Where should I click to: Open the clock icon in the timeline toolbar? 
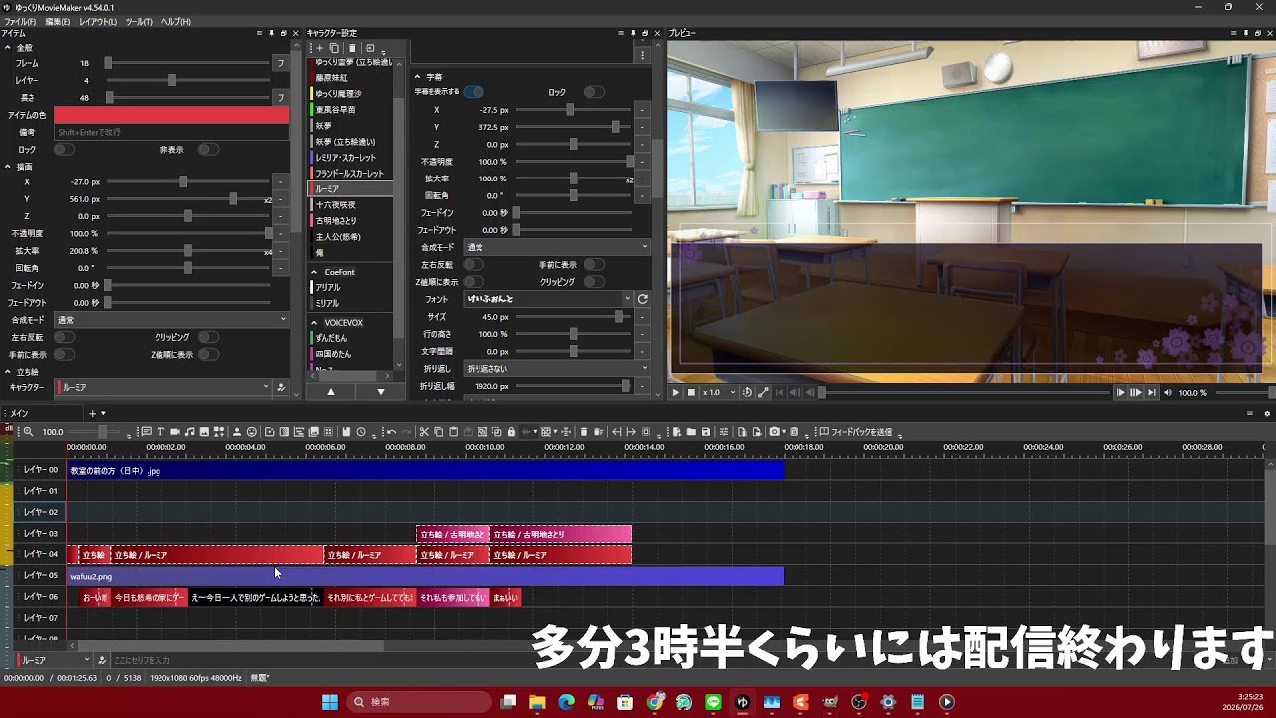click(361, 432)
